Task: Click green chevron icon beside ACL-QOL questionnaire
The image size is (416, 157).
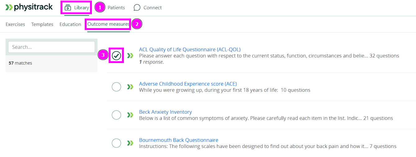Action: (x=130, y=56)
